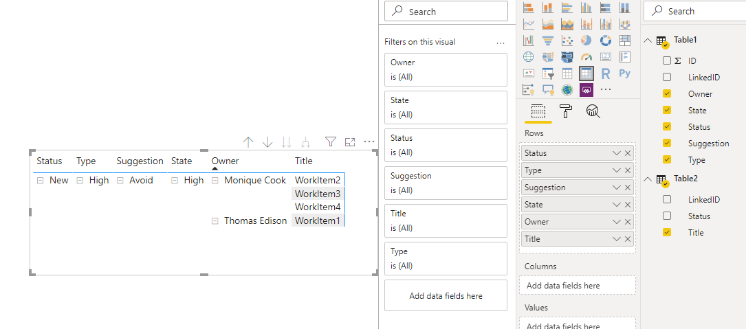Select the Line chart visual
Image resolution: width=746 pixels, height=329 pixels.
point(529,24)
